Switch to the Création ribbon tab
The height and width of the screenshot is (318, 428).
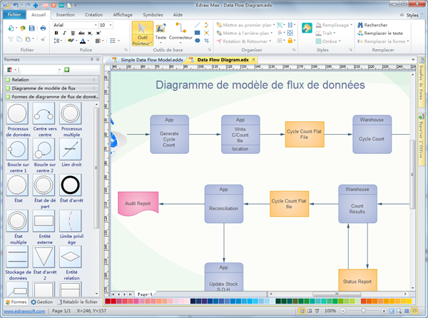point(94,15)
